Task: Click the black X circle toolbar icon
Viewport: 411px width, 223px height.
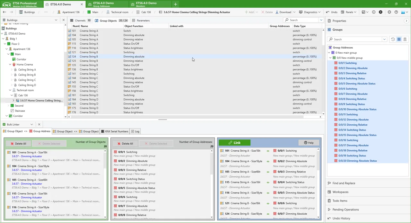Action: click(380, 12)
